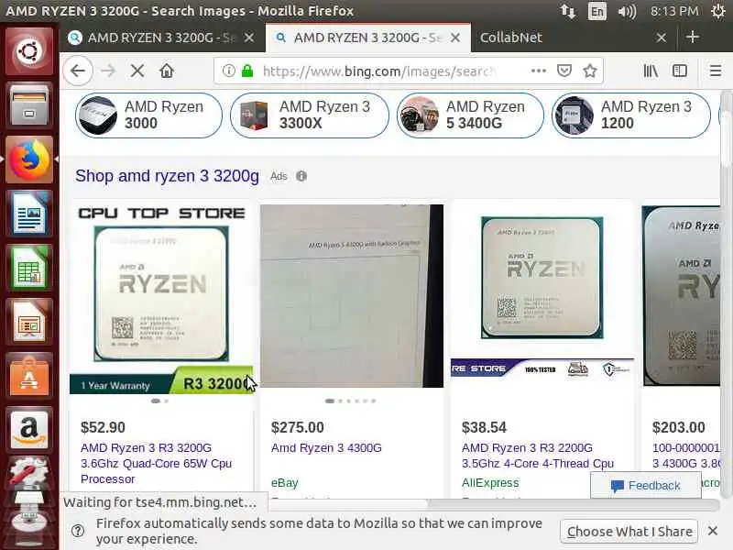Select the AMD Ryzen 5 3400G suggestion chip
The width and height of the screenshot is (733, 550).
coord(470,115)
